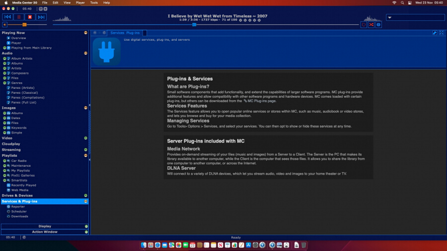Click the refresh icon beside Services tab

104,33
